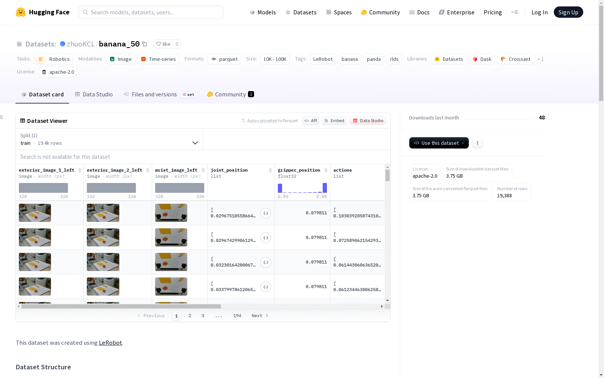Open the zhuoKCL user profile link
The width and height of the screenshot is (604, 378).
tap(80, 44)
